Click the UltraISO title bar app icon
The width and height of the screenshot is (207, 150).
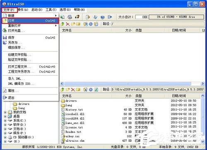4,4
